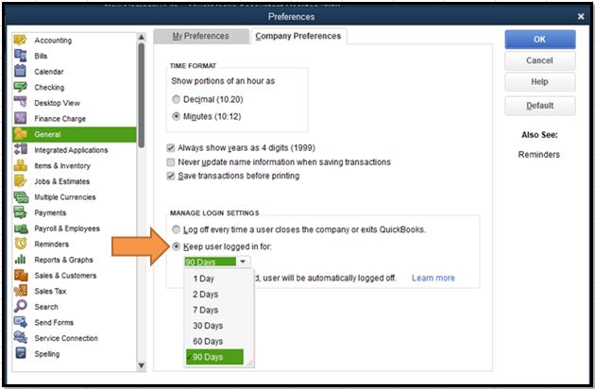The height and width of the screenshot is (389, 595).
Task: Enable Never update name information checkbox
Action: [x=171, y=162]
